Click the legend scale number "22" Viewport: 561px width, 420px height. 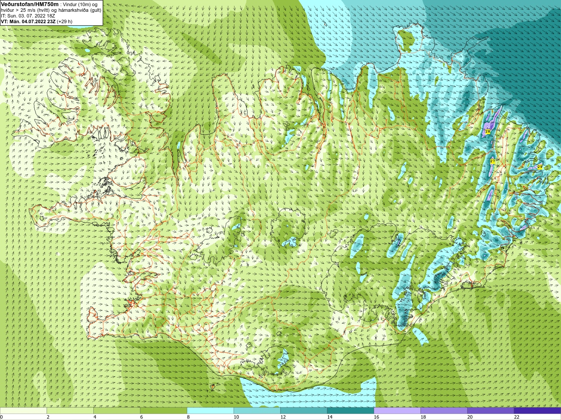click(x=517, y=417)
